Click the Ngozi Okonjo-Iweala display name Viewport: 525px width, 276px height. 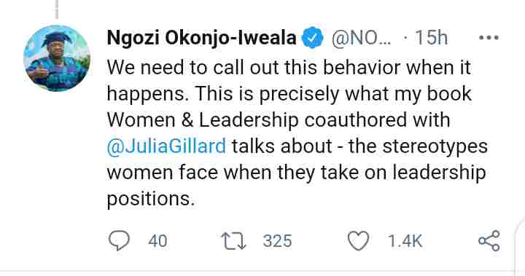[201, 37]
